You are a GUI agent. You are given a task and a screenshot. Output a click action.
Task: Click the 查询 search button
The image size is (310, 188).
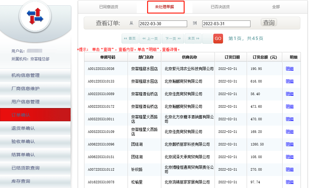(269, 23)
